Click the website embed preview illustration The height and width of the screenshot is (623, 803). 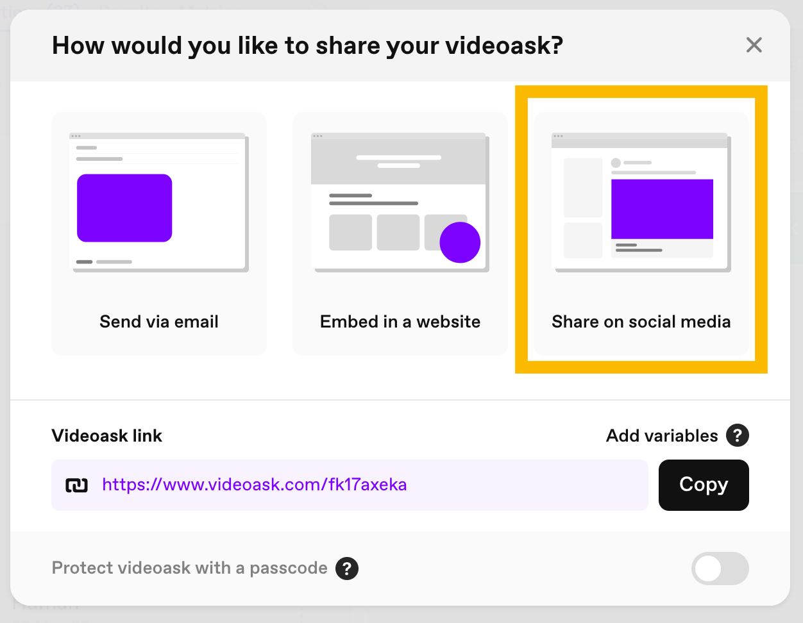(x=400, y=203)
